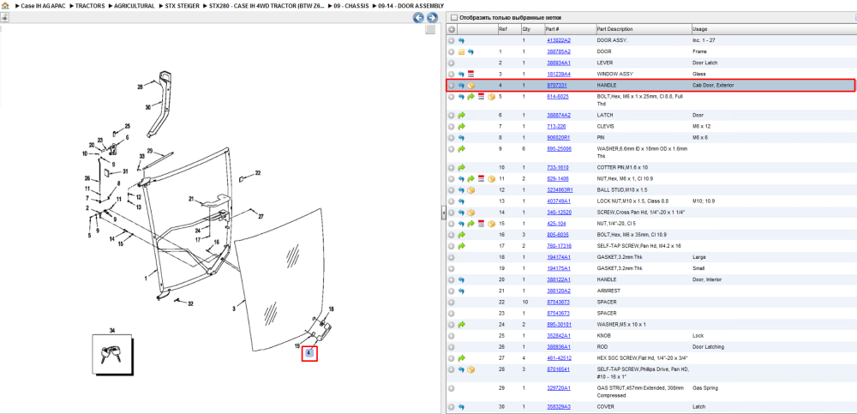This screenshot has height=414, width=857.
Task: Click the green arrow on part 614-6025 row
Action: 470,97
